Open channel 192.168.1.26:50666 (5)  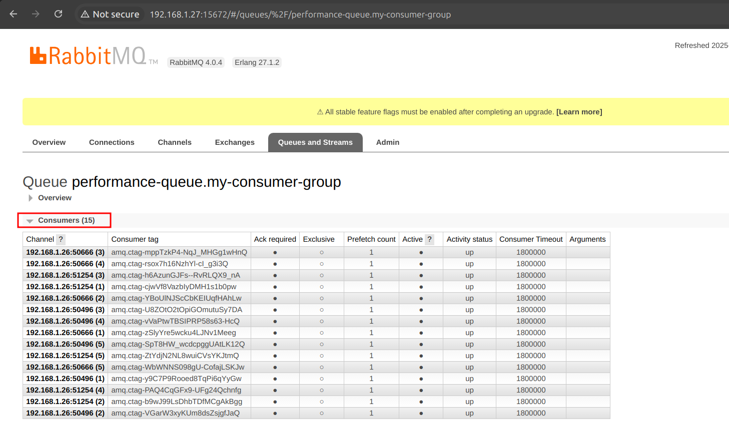pos(66,367)
